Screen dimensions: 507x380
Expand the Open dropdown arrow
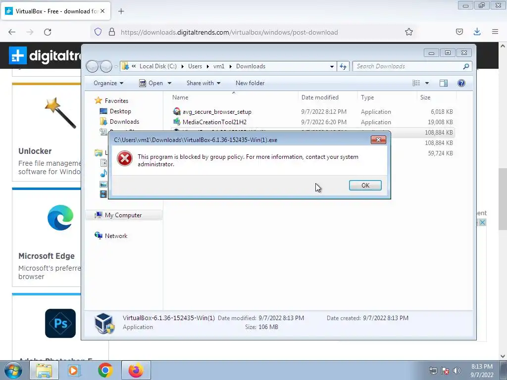pos(169,83)
